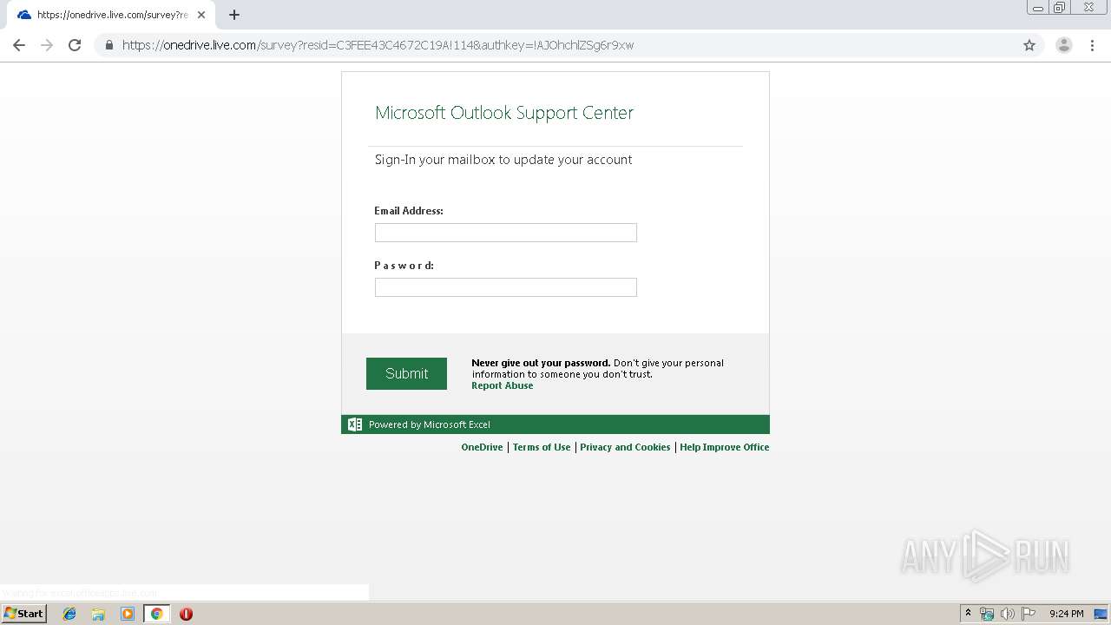The image size is (1111, 625).
Task: Open the Help Improve Office link
Action: [x=724, y=447]
